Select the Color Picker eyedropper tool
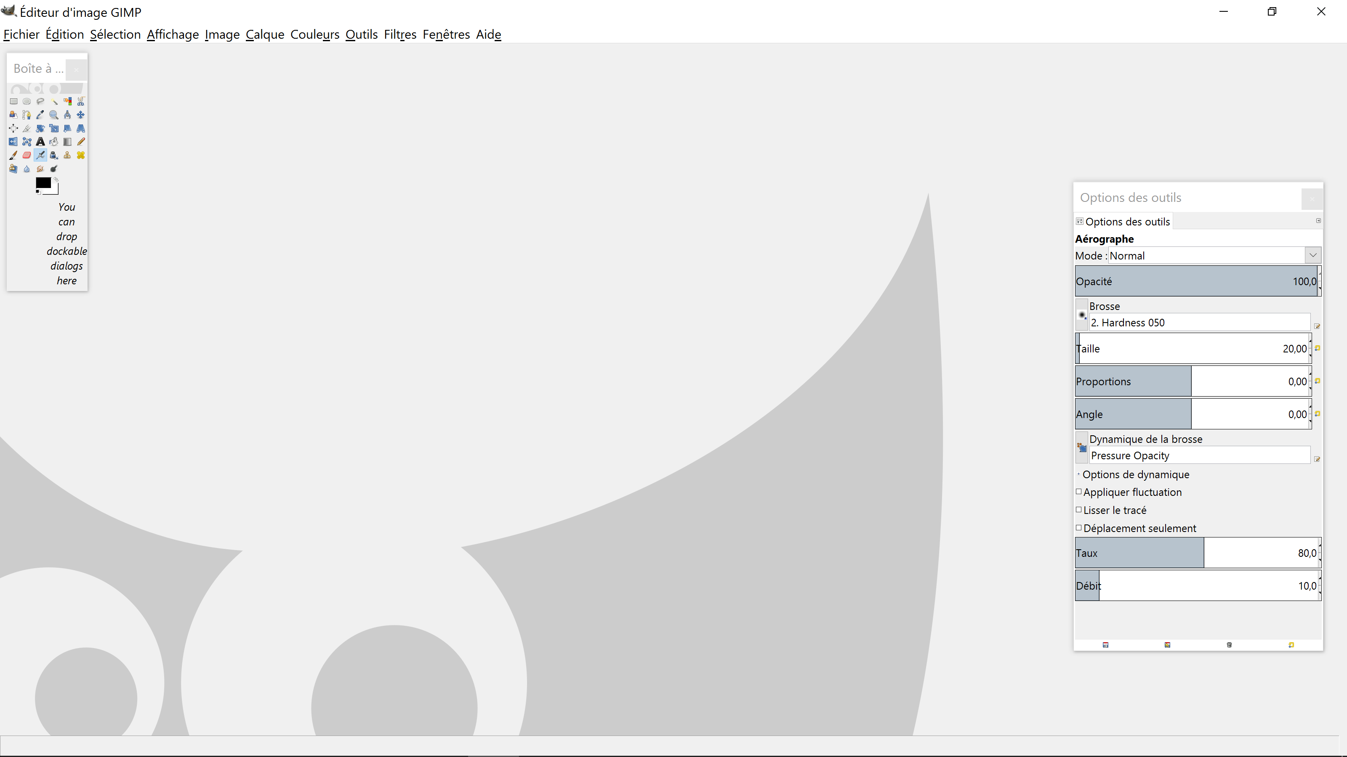This screenshot has height=757, width=1347. 40,115
